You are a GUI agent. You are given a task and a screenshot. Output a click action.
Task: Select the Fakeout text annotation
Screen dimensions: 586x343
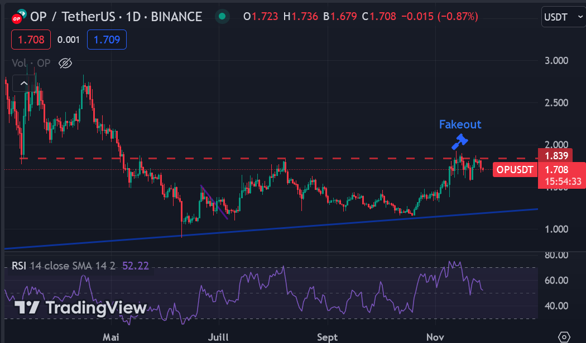(x=460, y=124)
